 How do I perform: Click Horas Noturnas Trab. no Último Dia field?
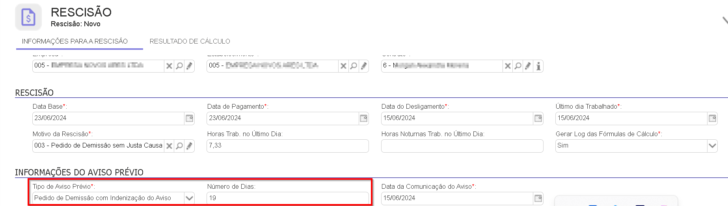point(462,146)
